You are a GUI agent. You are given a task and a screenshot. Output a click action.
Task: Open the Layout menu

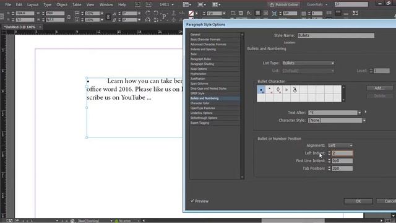click(33, 4)
